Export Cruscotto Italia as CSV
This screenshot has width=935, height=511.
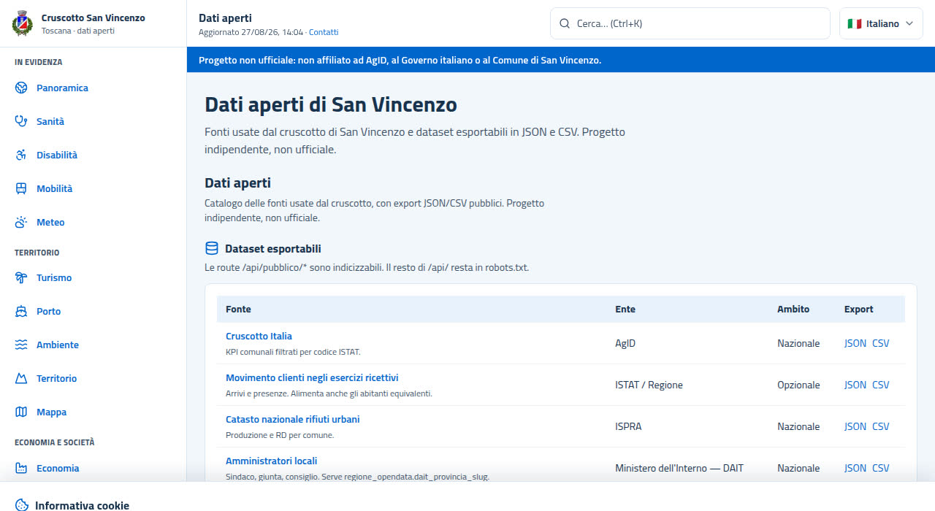(881, 343)
